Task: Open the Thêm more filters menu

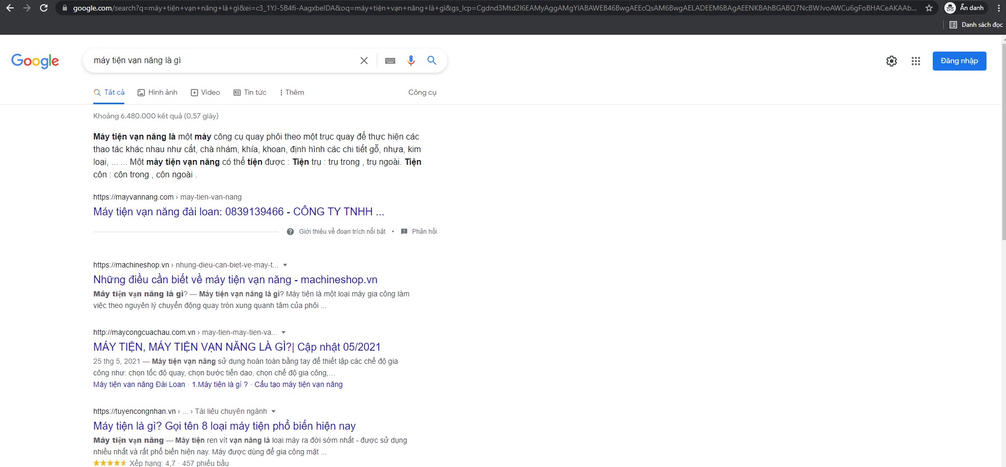Action: (291, 93)
